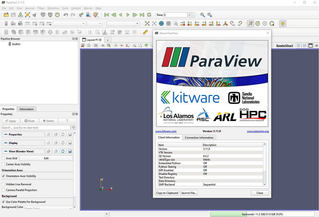Enable Camera Parallel Projection
Image resolution: width=319 pixels, height=217 pixels.
click(x=4, y=190)
